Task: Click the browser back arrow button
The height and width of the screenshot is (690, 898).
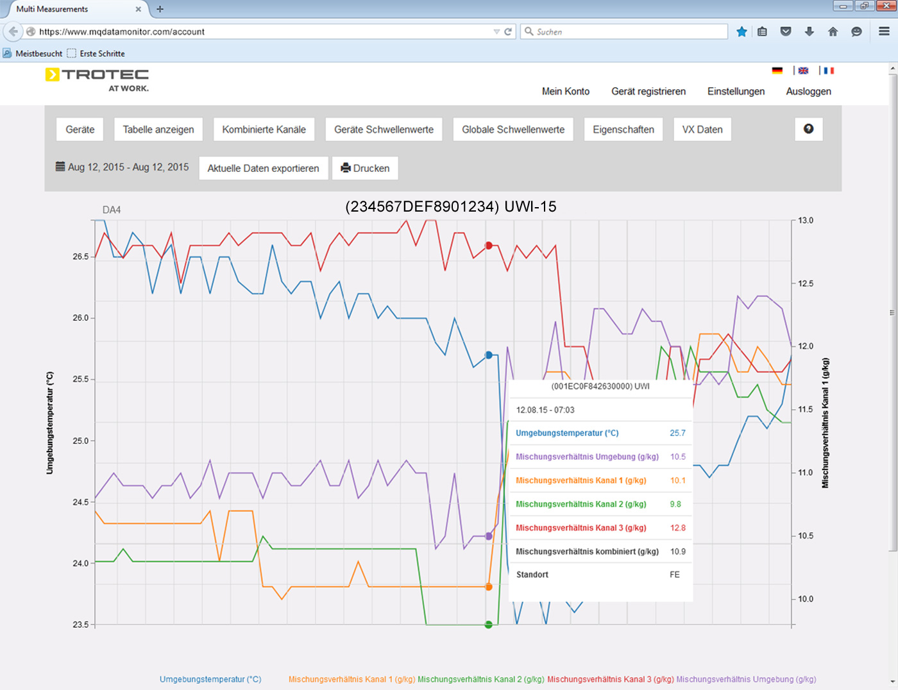Action: (13, 31)
